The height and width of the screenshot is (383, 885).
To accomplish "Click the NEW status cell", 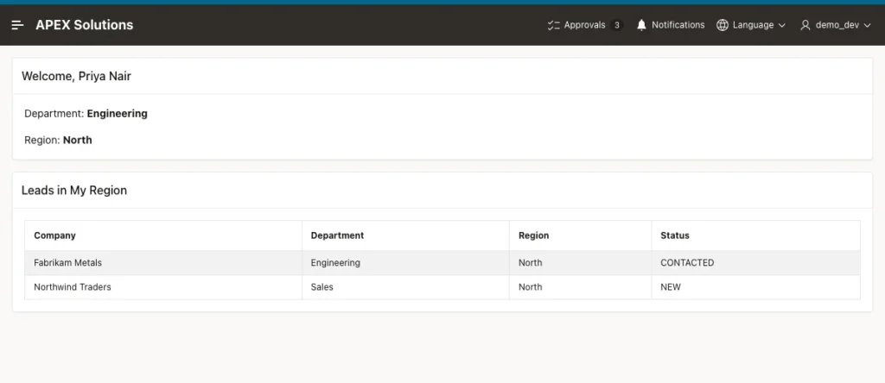I will (x=755, y=287).
